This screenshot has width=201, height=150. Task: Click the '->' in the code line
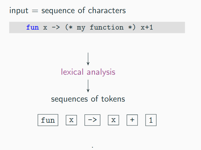pyautogui.click(x=56, y=28)
